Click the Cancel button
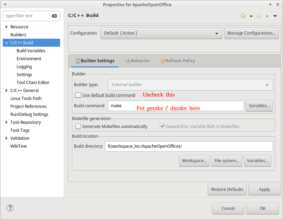283x220 pixels. [x=228, y=209]
